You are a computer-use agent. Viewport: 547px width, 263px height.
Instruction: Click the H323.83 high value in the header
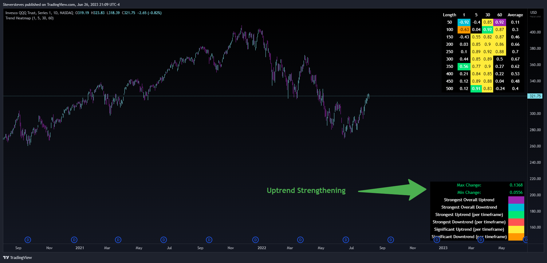(x=98, y=13)
